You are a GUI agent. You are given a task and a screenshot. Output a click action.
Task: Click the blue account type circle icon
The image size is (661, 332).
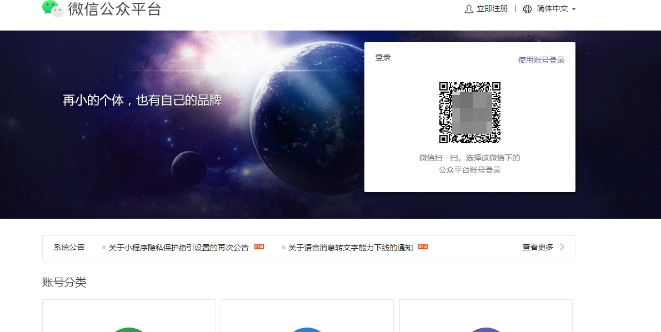pyautogui.click(x=307, y=329)
